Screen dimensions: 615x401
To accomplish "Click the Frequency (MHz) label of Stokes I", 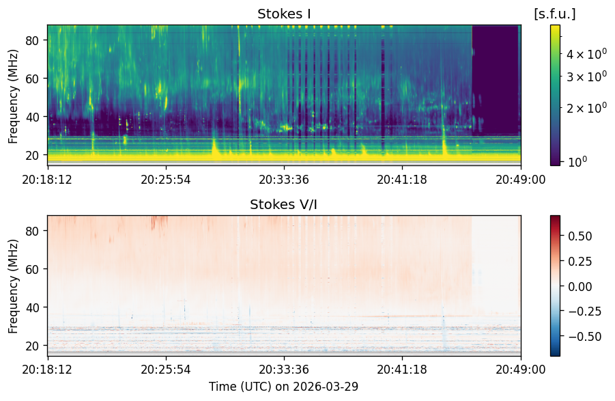I will pos(14,96).
